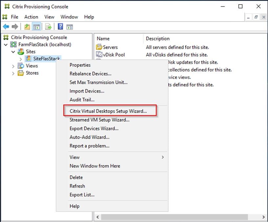The image size is (268, 222).
Task: Open the Window menu
Action: click(69, 17)
